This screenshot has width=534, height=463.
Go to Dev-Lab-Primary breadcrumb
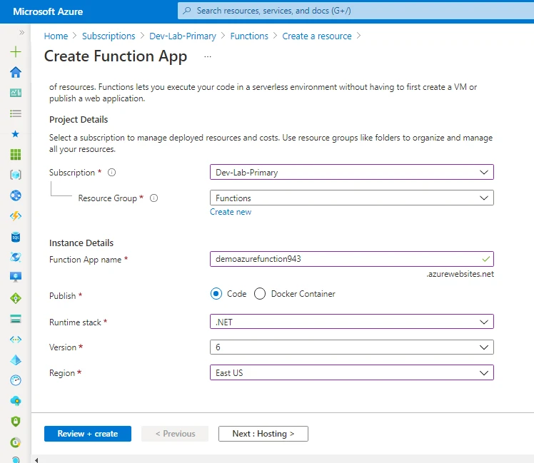point(183,36)
